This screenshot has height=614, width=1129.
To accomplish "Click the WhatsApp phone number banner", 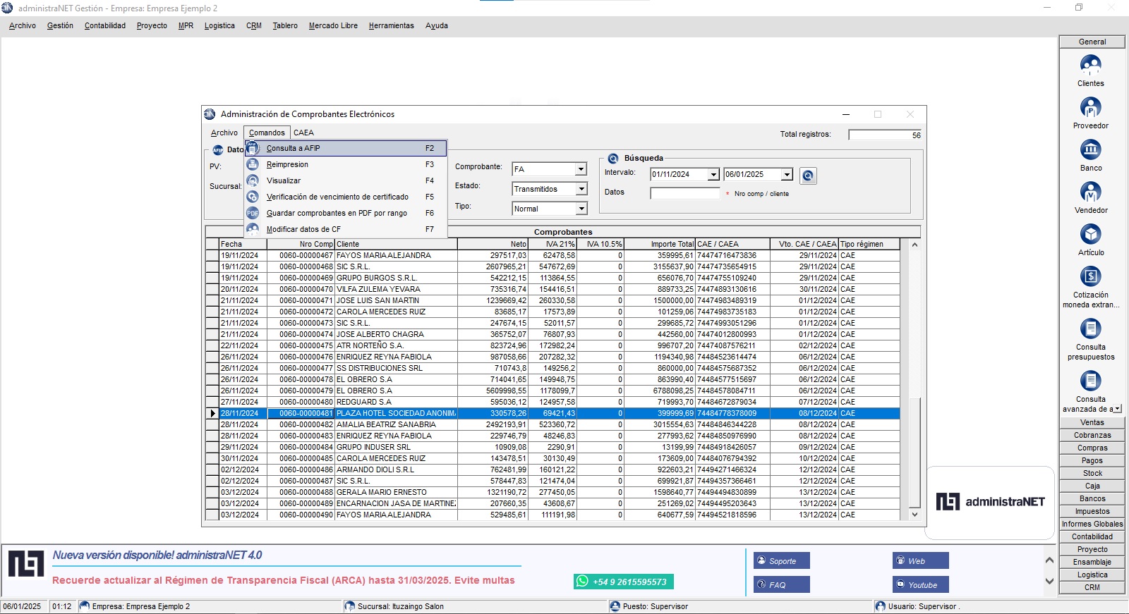I will [x=624, y=582].
